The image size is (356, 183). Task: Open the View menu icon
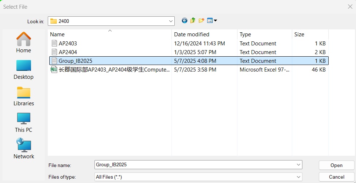(x=212, y=21)
